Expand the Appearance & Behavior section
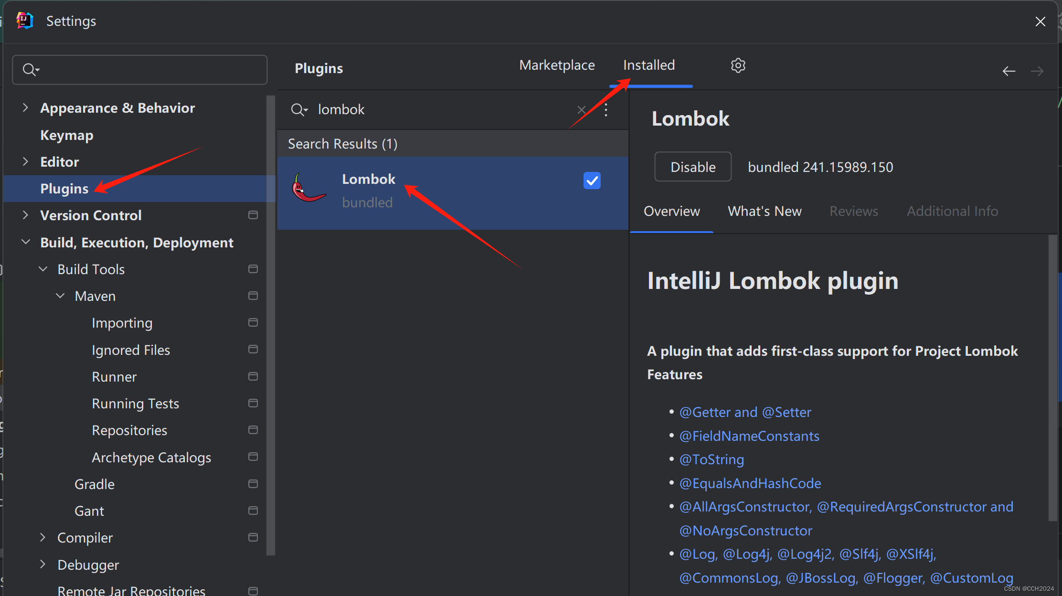The image size is (1062, 596). click(25, 107)
